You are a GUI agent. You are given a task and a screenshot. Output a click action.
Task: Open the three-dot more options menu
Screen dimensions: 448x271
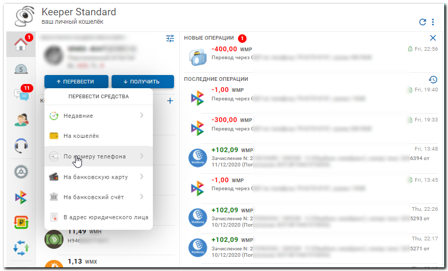point(433,22)
